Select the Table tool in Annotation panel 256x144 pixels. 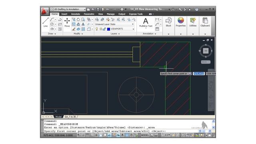point(157,29)
